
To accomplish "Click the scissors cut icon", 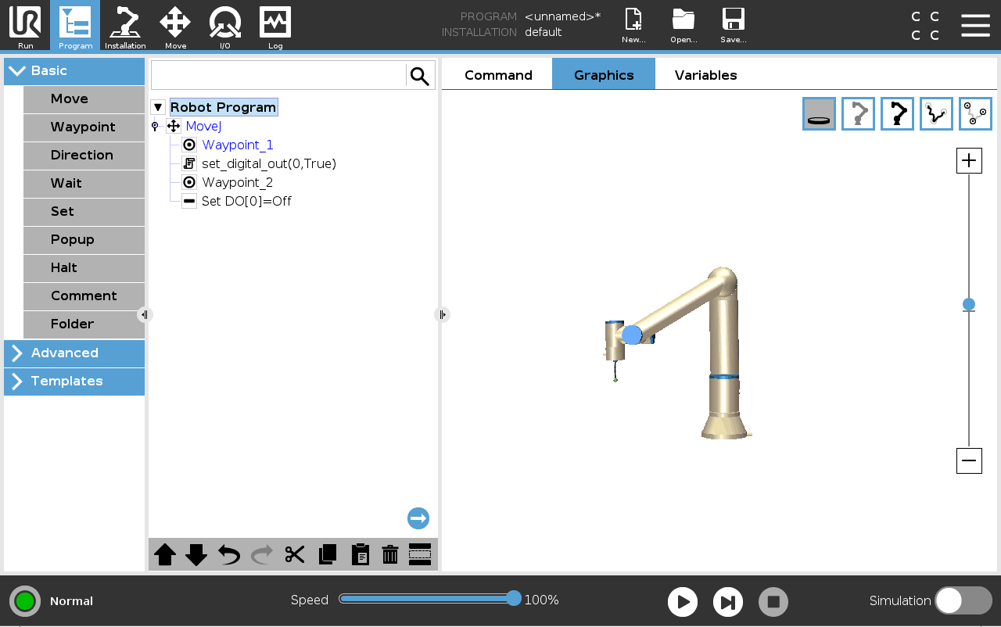I will (x=295, y=554).
